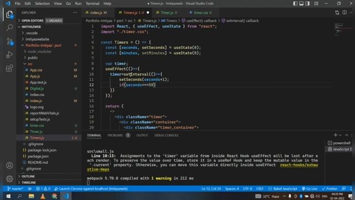Open Windows Start menu

[x=8, y=196]
